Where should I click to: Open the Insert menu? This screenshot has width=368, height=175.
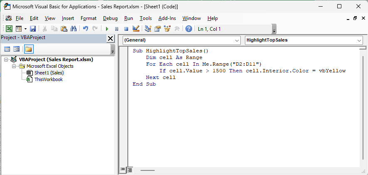click(68, 18)
